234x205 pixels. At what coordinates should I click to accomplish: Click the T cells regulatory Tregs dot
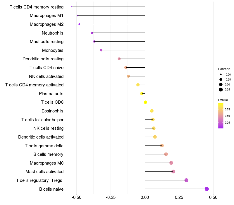click(x=186, y=180)
